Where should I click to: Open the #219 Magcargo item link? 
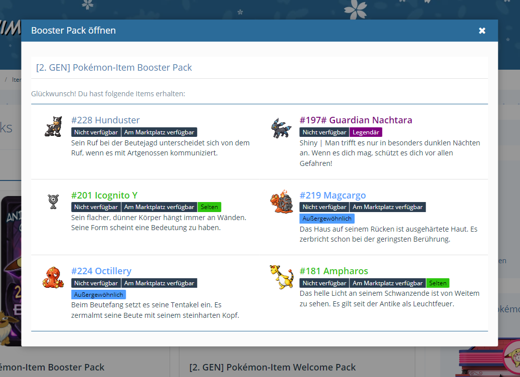pos(332,195)
